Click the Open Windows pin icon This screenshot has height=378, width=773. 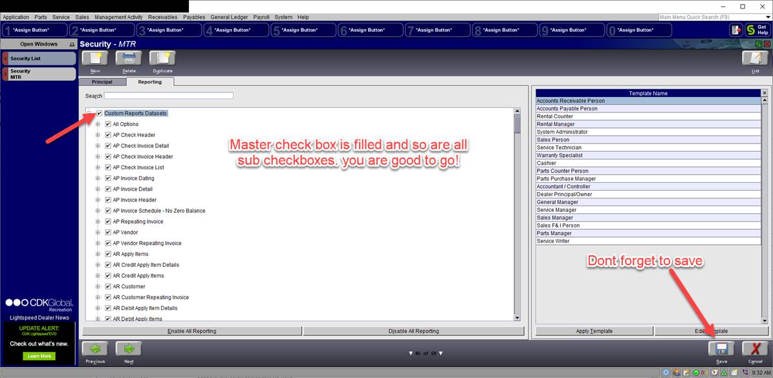[x=72, y=45]
